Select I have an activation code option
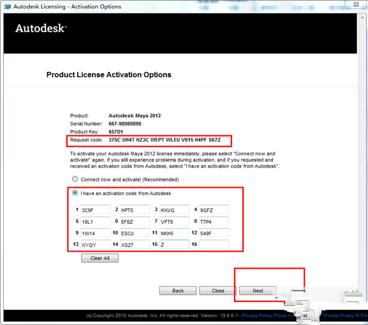 [75, 193]
